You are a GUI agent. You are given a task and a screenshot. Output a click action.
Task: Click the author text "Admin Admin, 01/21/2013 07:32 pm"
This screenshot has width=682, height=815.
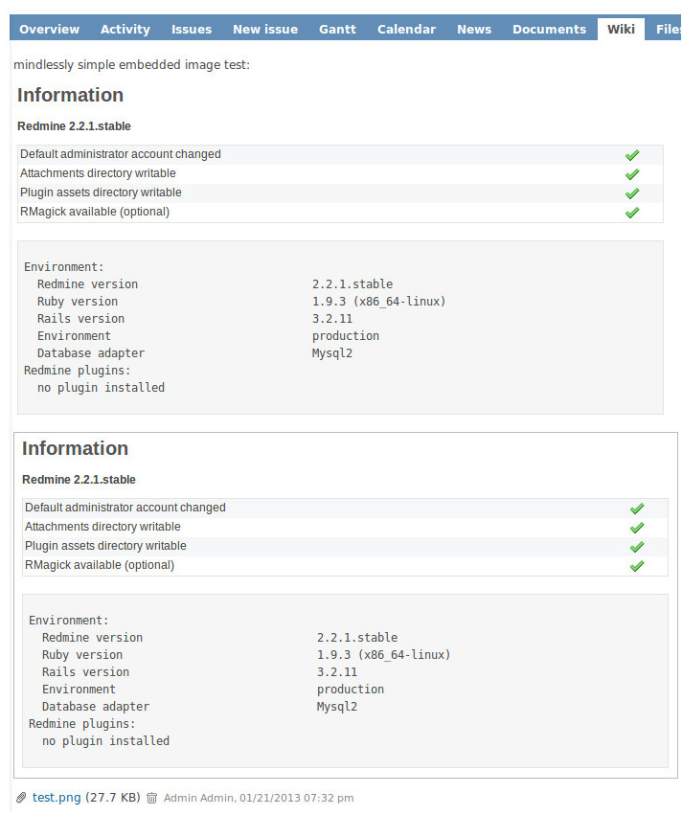259,798
